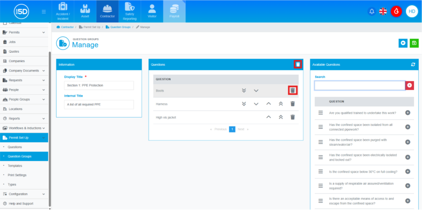The height and width of the screenshot is (210, 422).
Task: Refresh the Available Questions list
Action: click(x=413, y=64)
